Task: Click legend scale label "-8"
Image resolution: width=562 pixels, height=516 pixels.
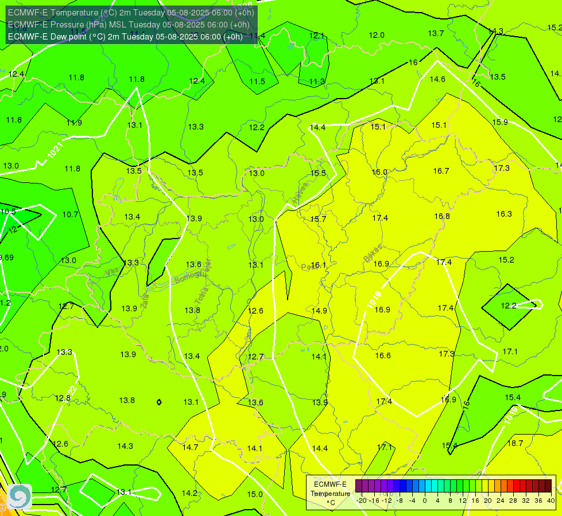Action: point(400,501)
